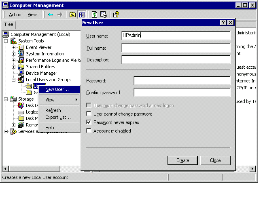Image resolution: width=263 pixels, height=202 pixels.
Task: Click the Close button in dialog
Action: click(x=215, y=160)
